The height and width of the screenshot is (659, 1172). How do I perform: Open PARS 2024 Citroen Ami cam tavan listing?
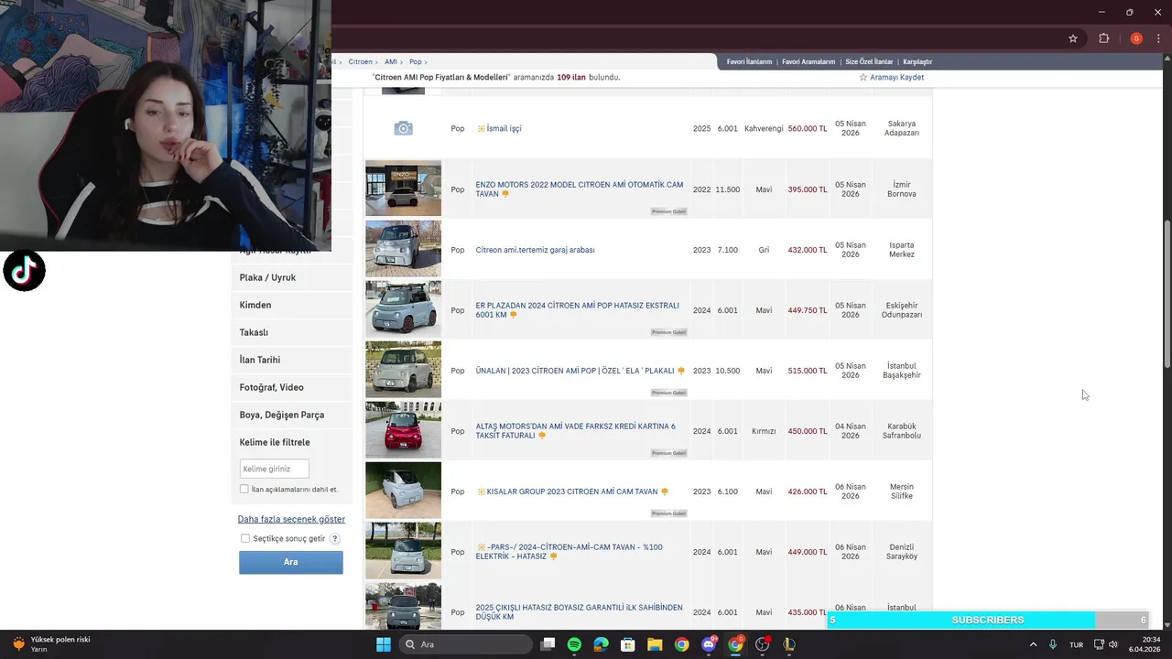coord(569,552)
